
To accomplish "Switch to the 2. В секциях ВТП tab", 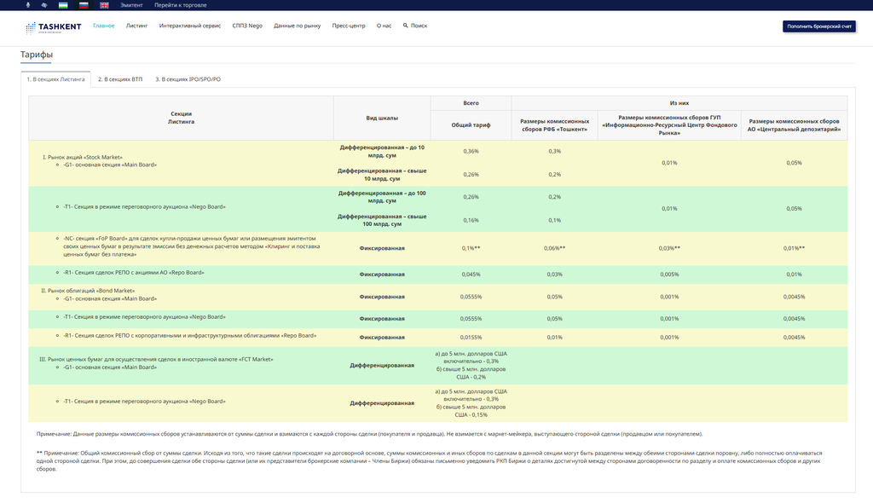I will pyautogui.click(x=120, y=78).
